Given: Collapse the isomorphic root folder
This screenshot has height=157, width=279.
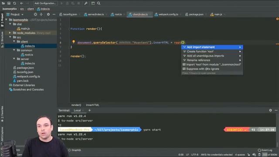Looking at the screenshot, I should point(7,20).
